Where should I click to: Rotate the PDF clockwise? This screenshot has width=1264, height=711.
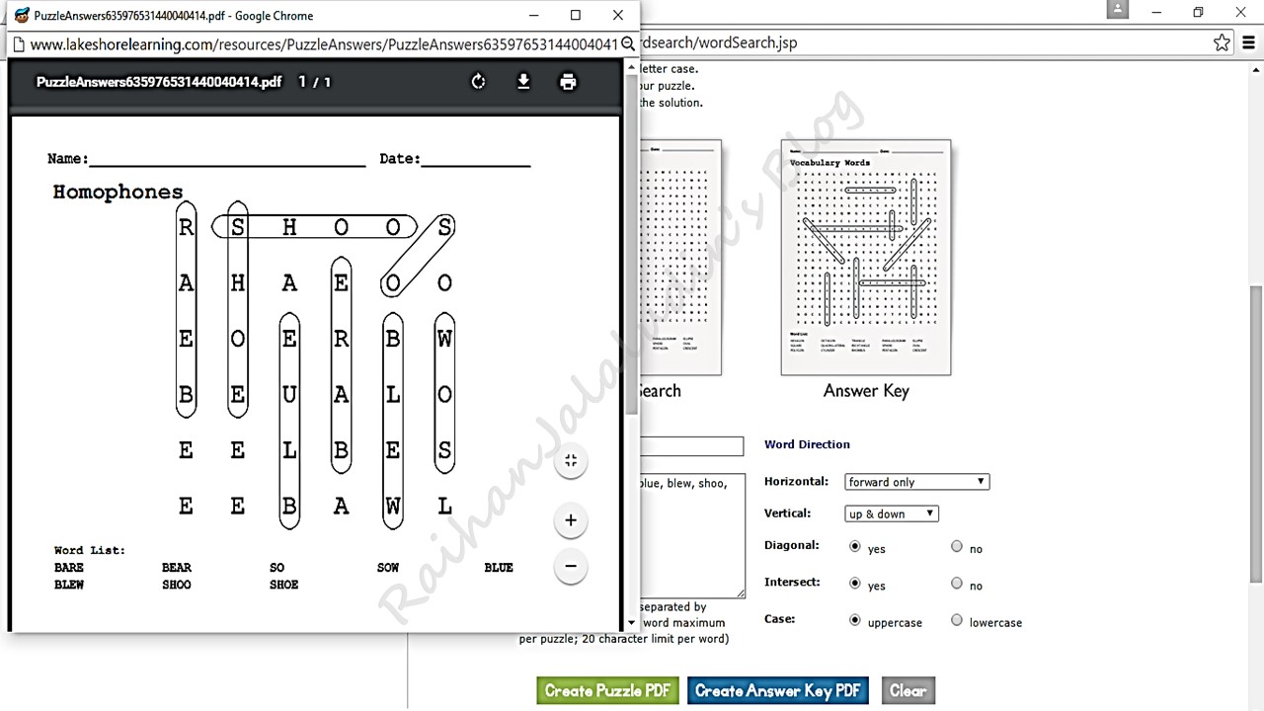(478, 82)
